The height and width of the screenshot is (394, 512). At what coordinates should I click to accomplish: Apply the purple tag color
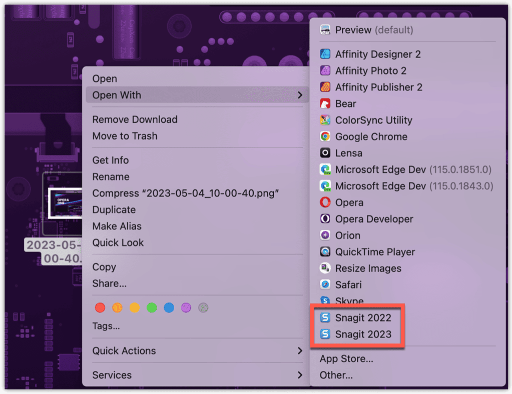pyautogui.click(x=186, y=307)
